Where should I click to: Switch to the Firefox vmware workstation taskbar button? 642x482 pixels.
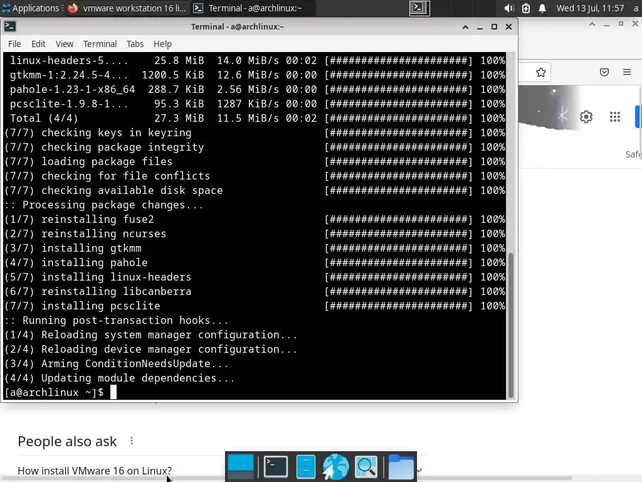[x=127, y=8]
